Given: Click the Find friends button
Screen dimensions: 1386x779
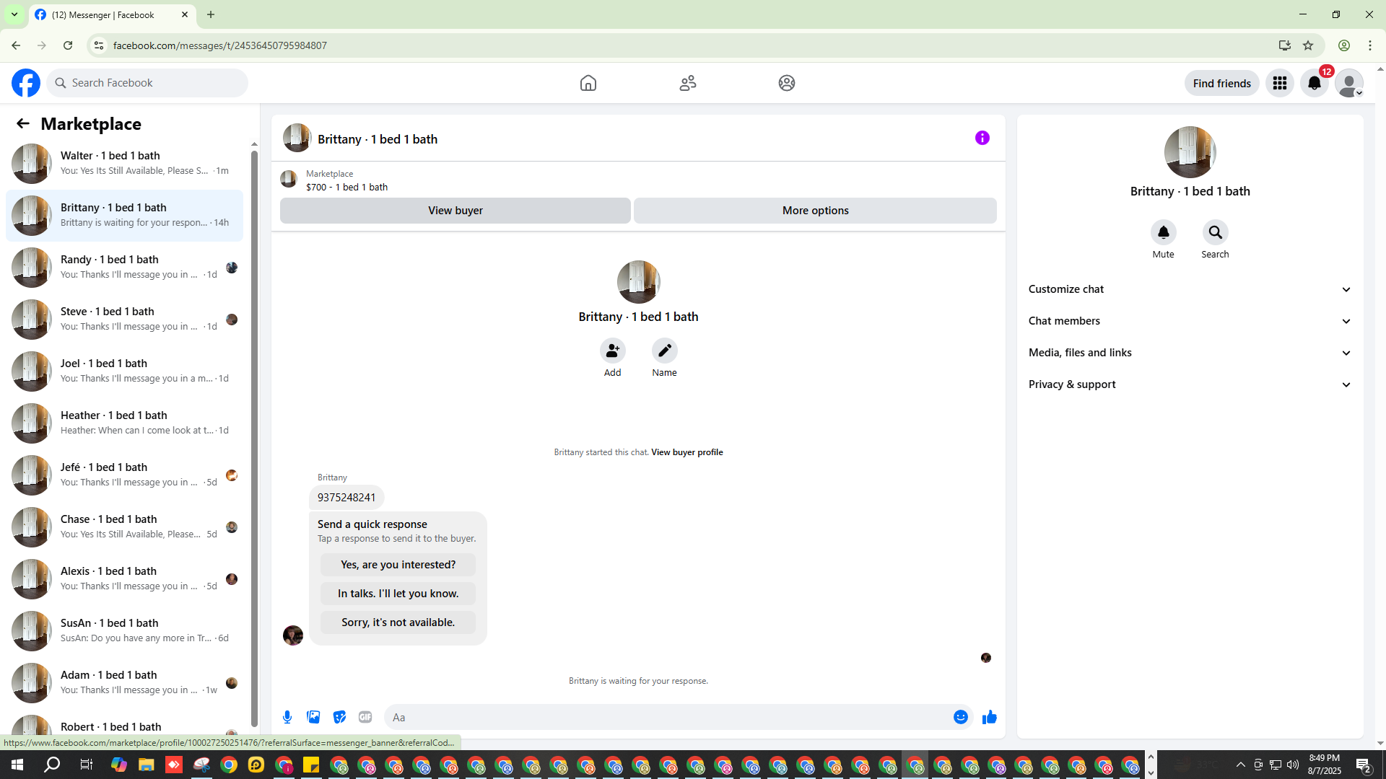Looking at the screenshot, I should [1222, 83].
